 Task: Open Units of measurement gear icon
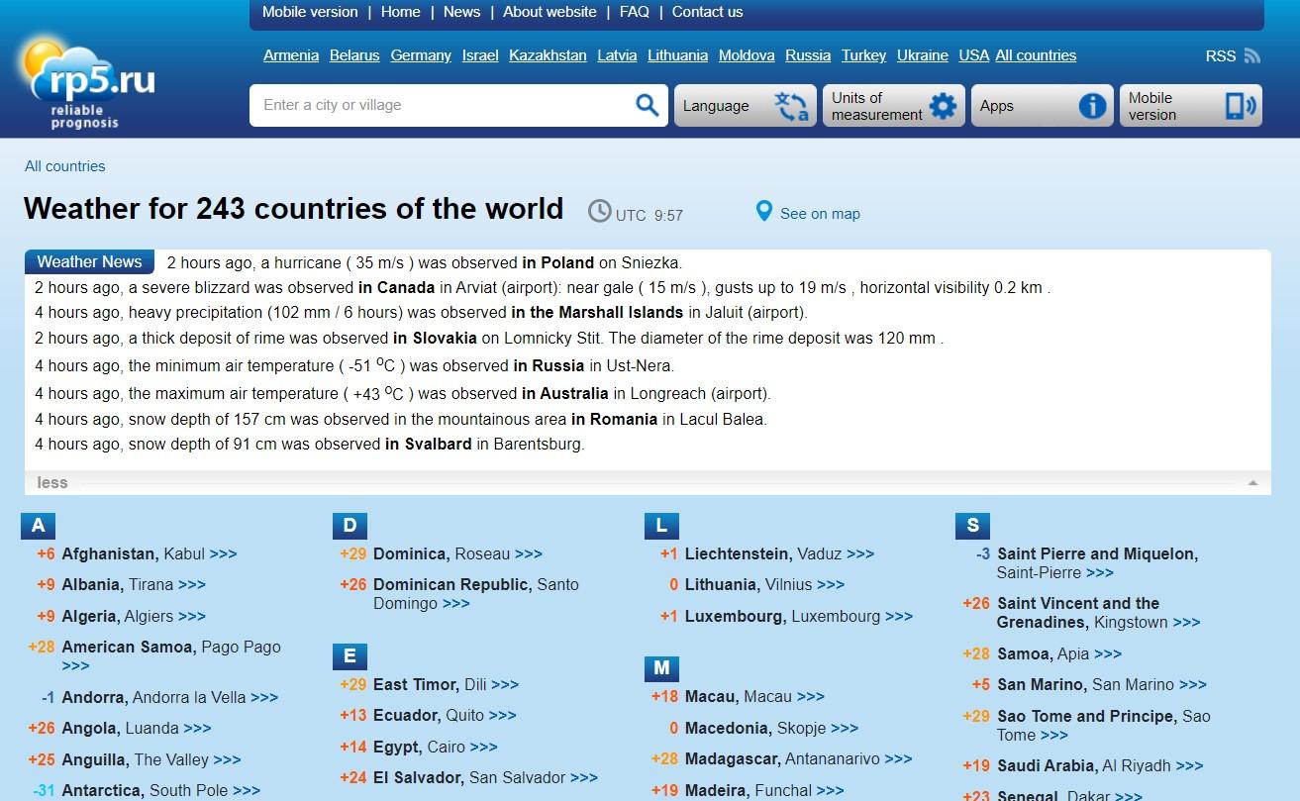(x=943, y=106)
